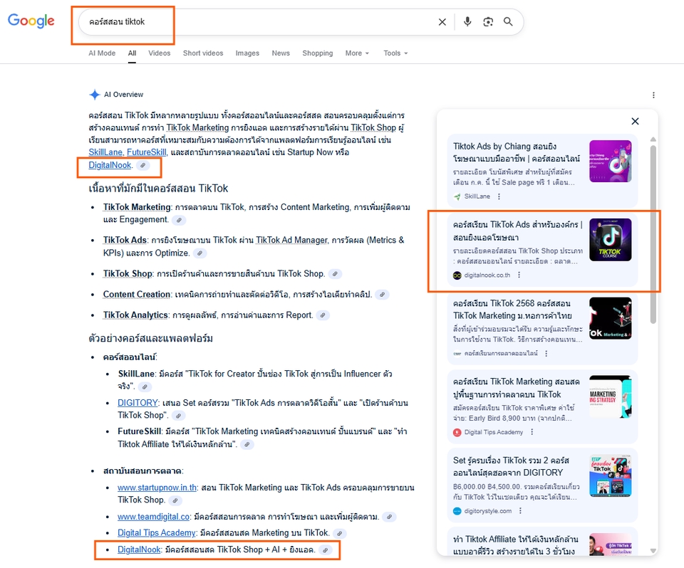Open three-dot menu next to SkillLane source
This screenshot has width=684, height=568.
(499, 196)
